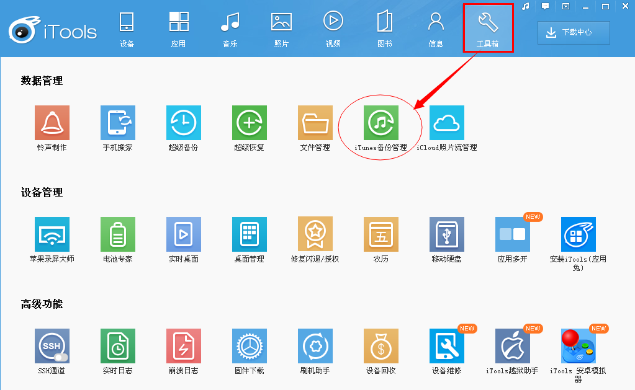Viewport: 635px width, 390px height.
Task: Open 电池专家 battery expert
Action: 118,234
